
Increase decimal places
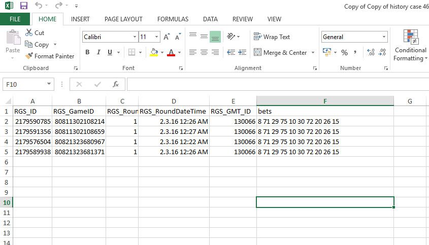click(371, 52)
